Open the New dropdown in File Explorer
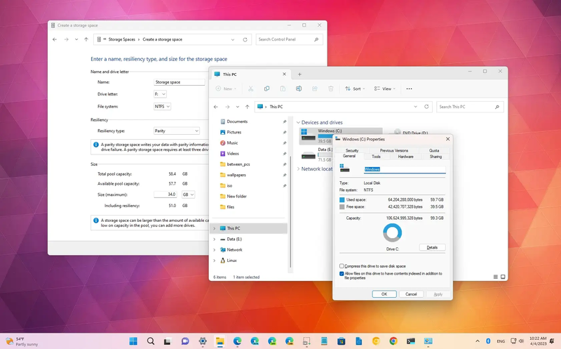The image size is (561, 349). tap(226, 88)
